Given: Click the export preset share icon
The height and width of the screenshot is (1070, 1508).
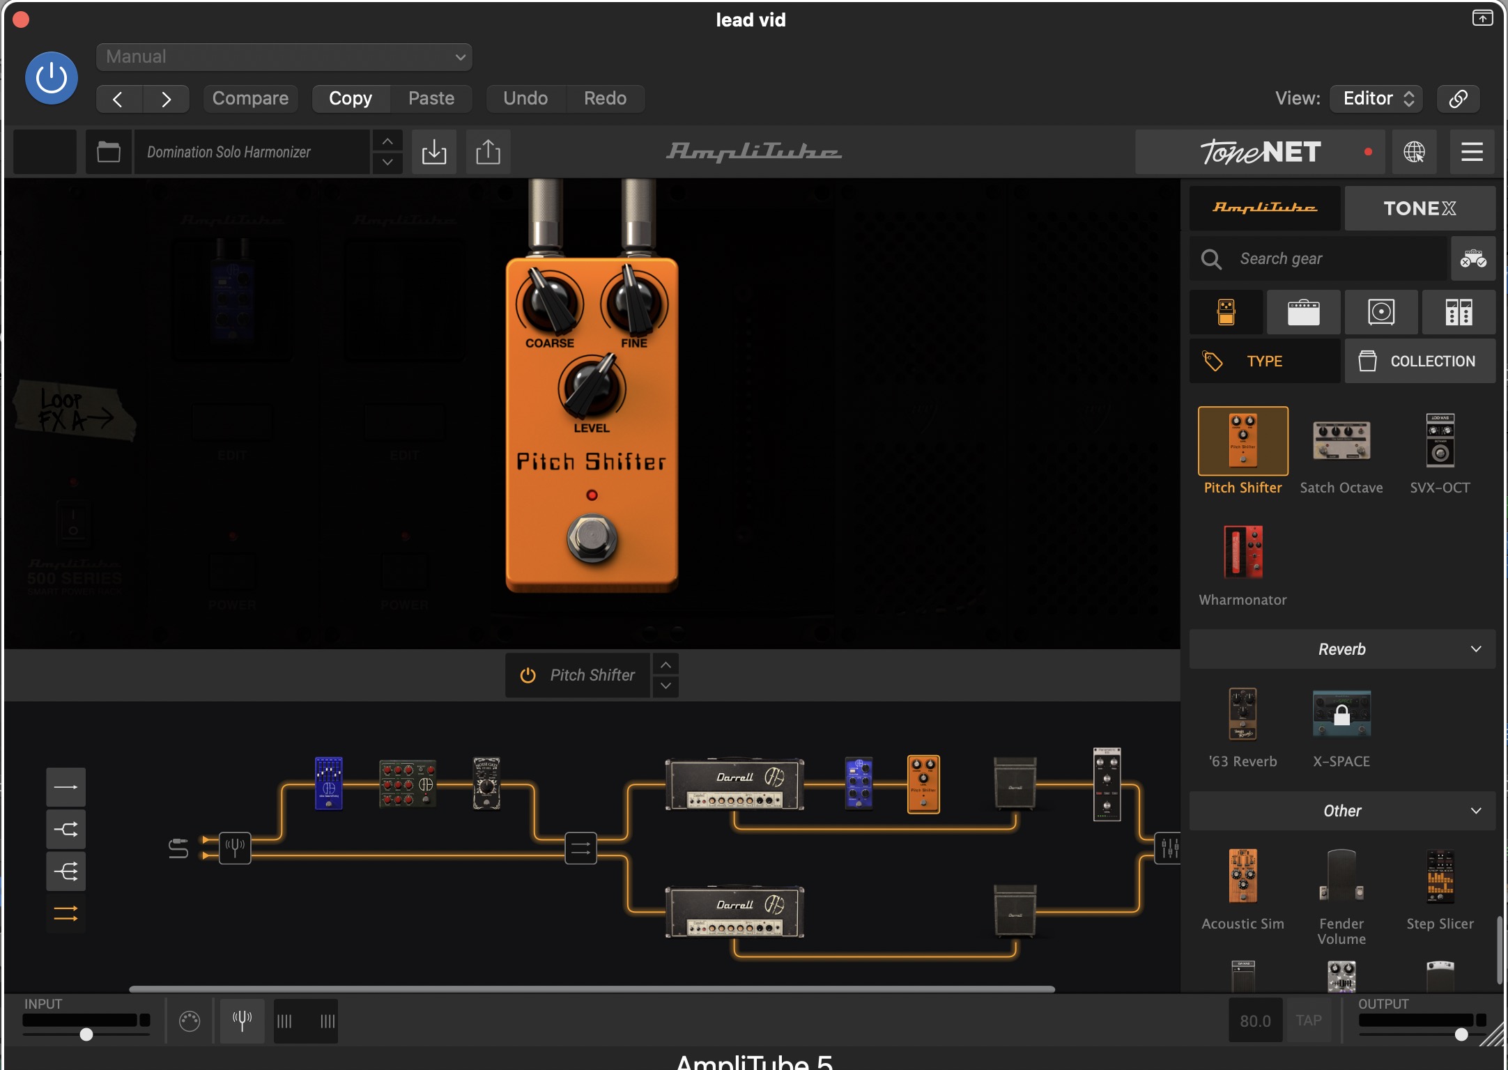Looking at the screenshot, I should coord(488,152).
